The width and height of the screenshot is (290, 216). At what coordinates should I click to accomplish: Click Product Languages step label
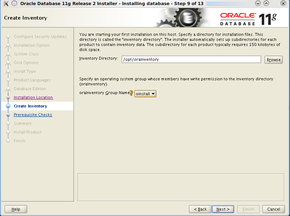(32, 80)
